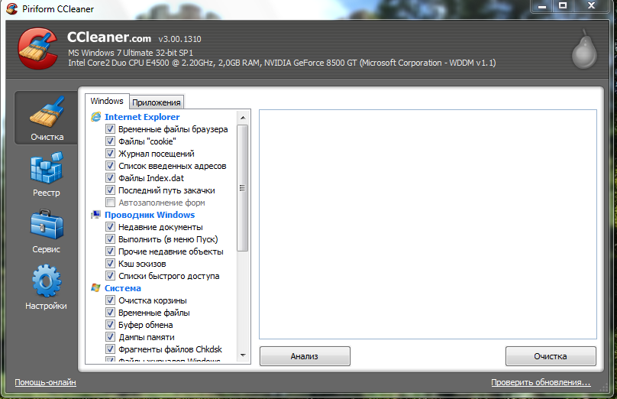Viewport: 617px width, 399px height.
Task: Toggle Журнал посещений checkbox
Action: (x=111, y=153)
